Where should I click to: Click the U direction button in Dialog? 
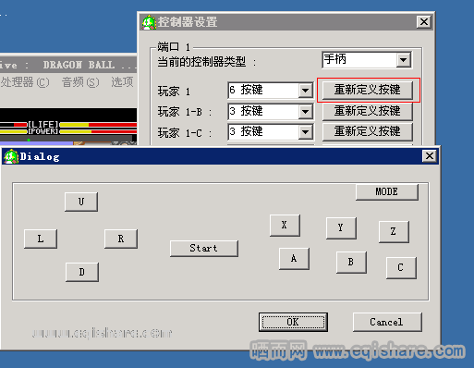tap(81, 202)
